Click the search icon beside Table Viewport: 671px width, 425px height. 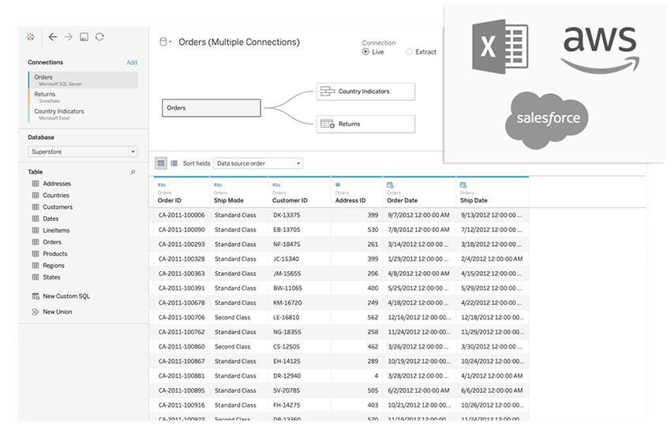click(133, 171)
